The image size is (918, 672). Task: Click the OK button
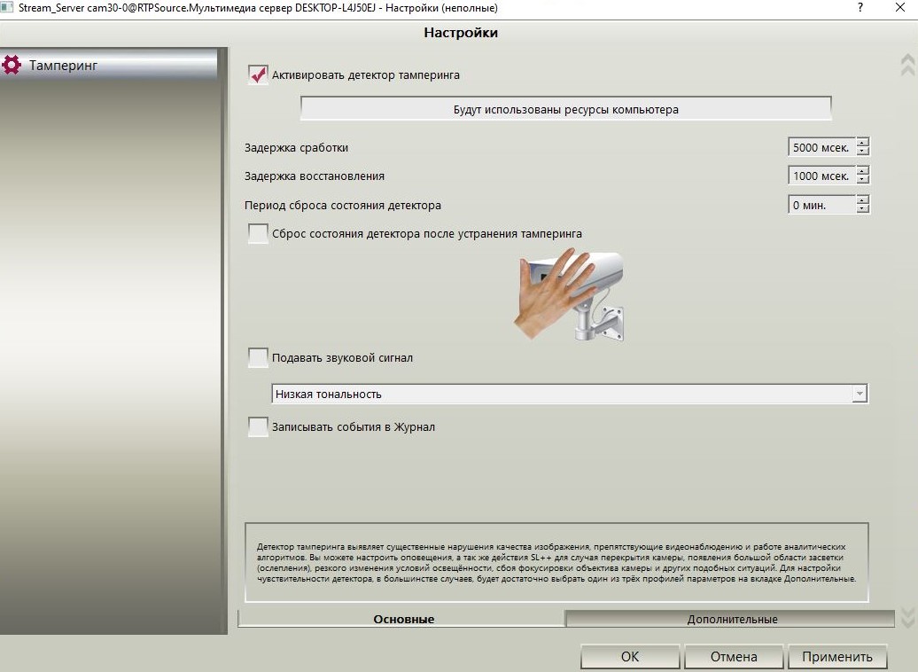pyautogui.click(x=630, y=657)
